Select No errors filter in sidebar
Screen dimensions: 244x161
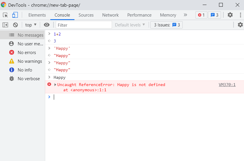[22, 52]
